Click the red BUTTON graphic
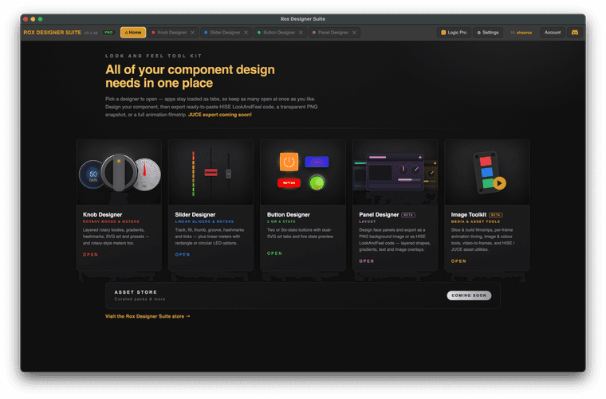 (289, 183)
